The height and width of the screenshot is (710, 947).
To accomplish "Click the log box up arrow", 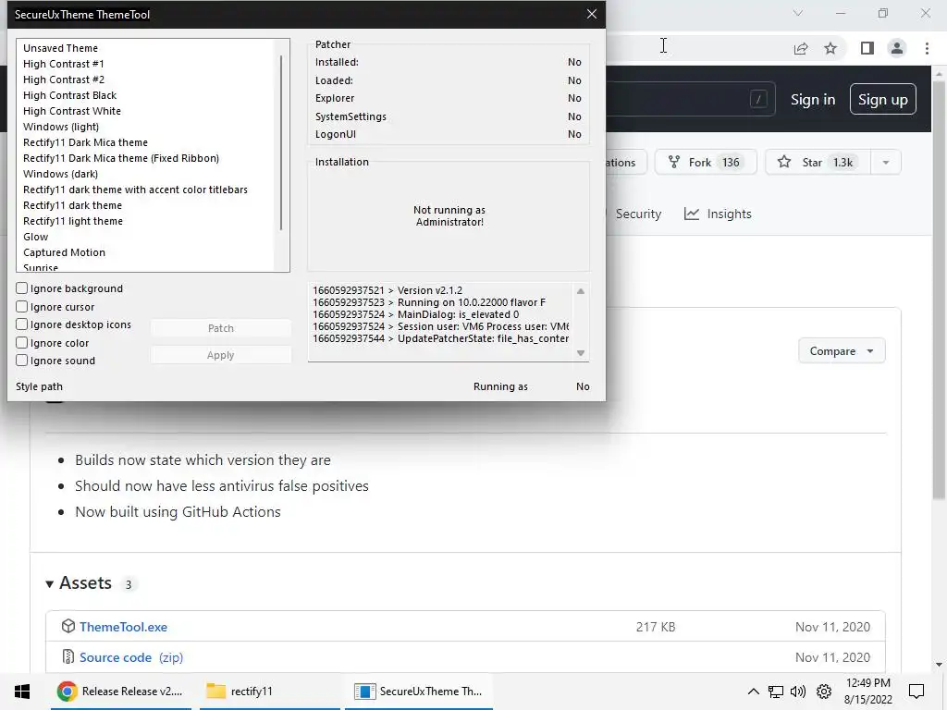I will point(581,291).
